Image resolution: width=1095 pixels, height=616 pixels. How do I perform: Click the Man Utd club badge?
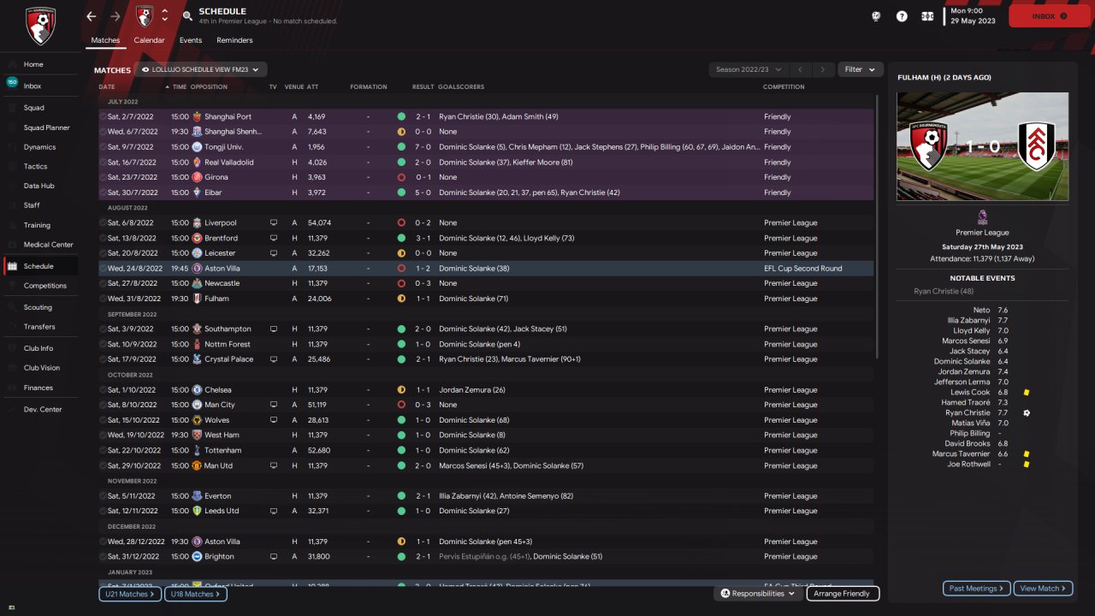point(198,466)
